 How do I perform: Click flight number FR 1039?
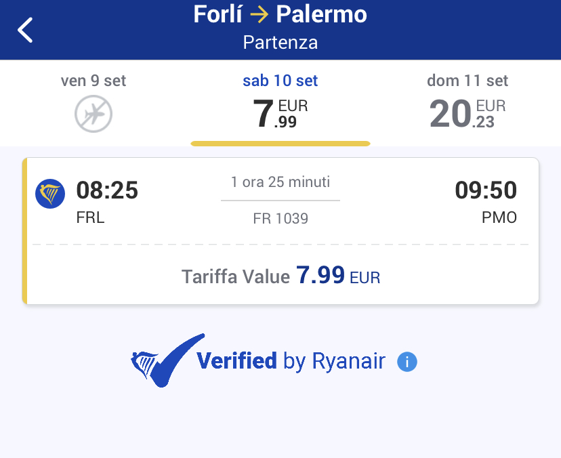(280, 218)
